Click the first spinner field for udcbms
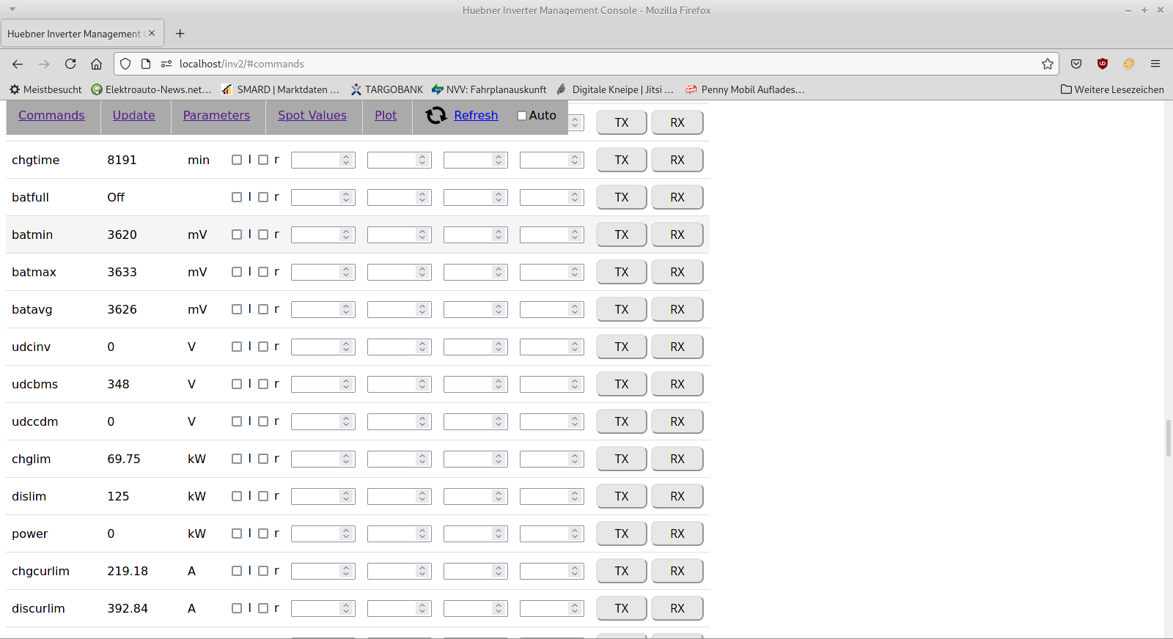Image resolution: width=1173 pixels, height=639 pixels. point(317,384)
